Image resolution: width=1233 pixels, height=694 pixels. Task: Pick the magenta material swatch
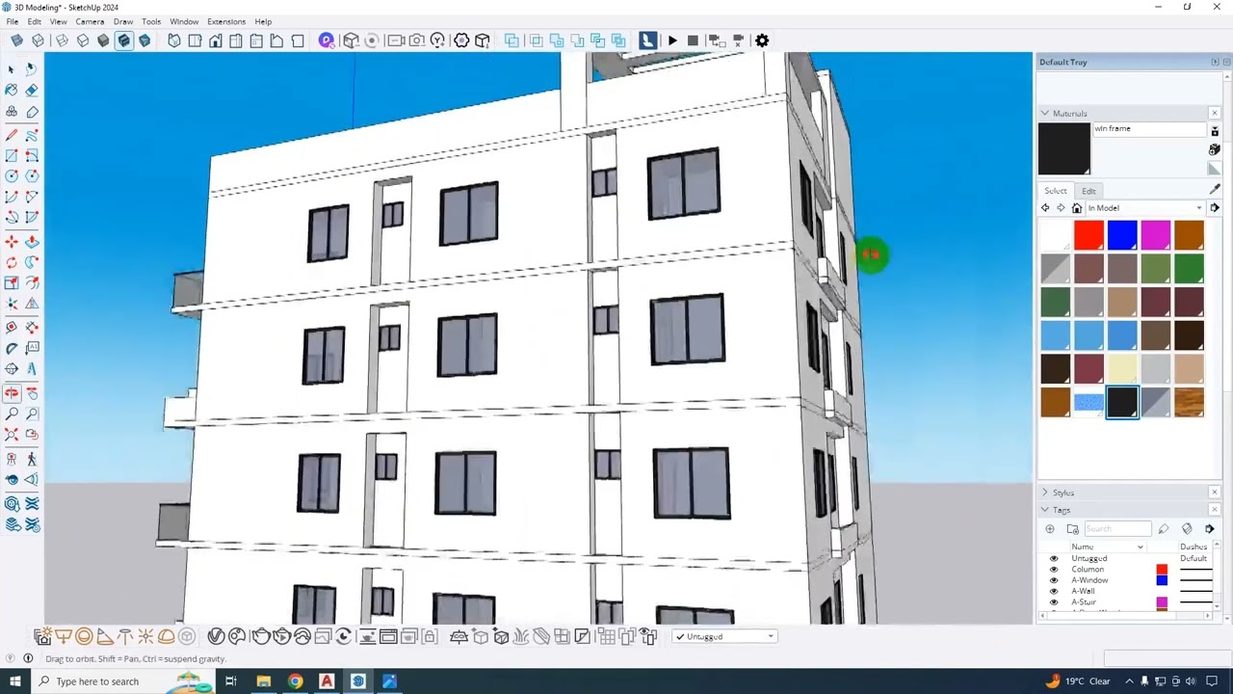1156,235
